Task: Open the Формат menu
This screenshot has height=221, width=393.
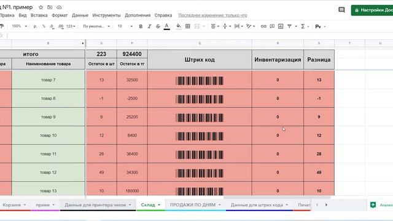Action: click(60, 15)
